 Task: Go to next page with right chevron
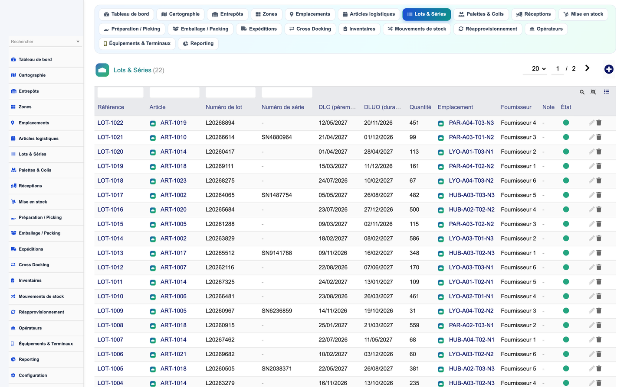587,68
